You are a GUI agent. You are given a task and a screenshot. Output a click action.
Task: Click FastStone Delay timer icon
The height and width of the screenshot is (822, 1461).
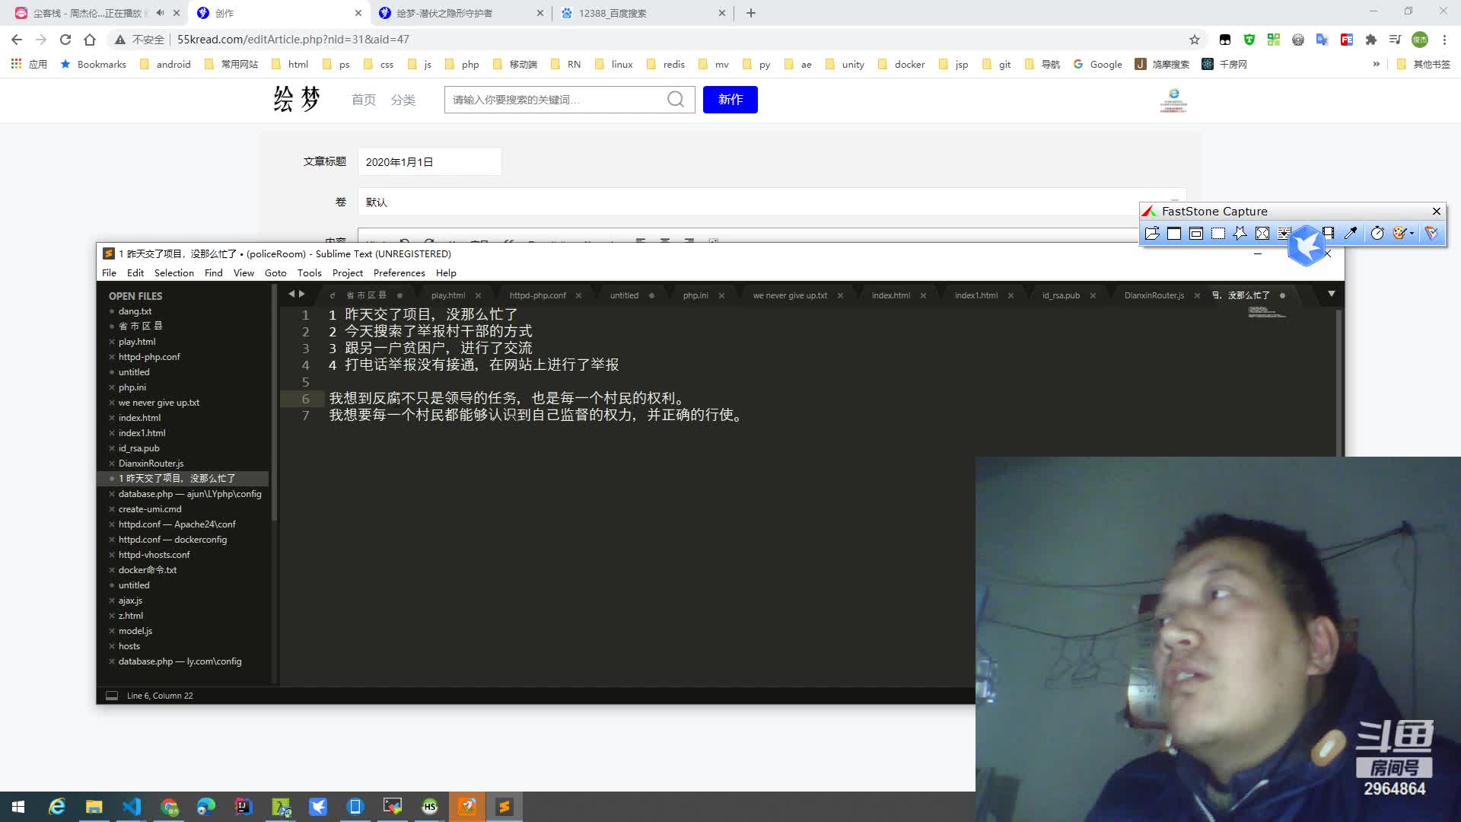click(1377, 234)
